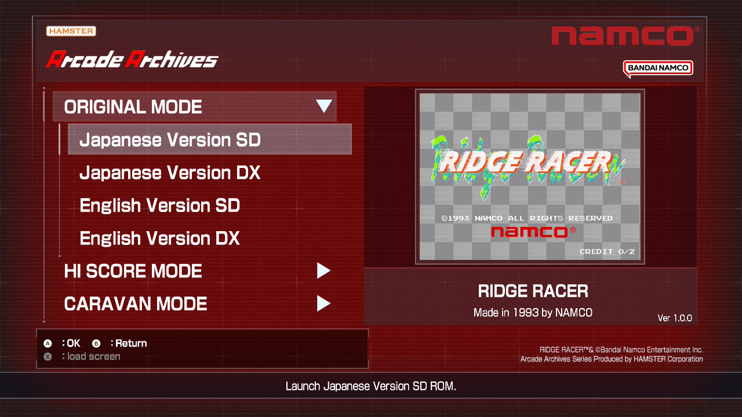
Task: Click the 'Ver 1.0.0' version label
Action: (675, 318)
